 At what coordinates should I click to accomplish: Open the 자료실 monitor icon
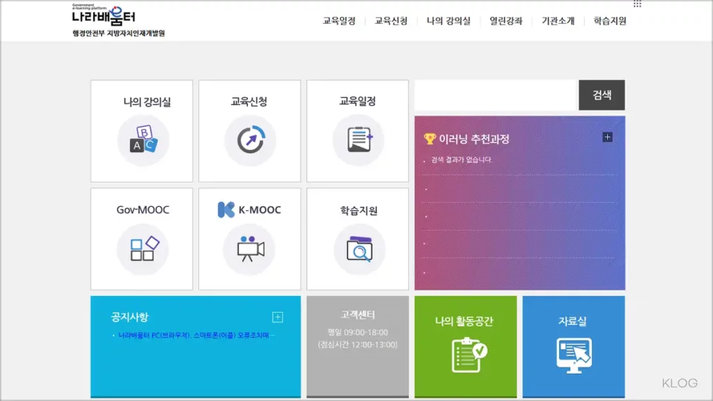pyautogui.click(x=574, y=356)
